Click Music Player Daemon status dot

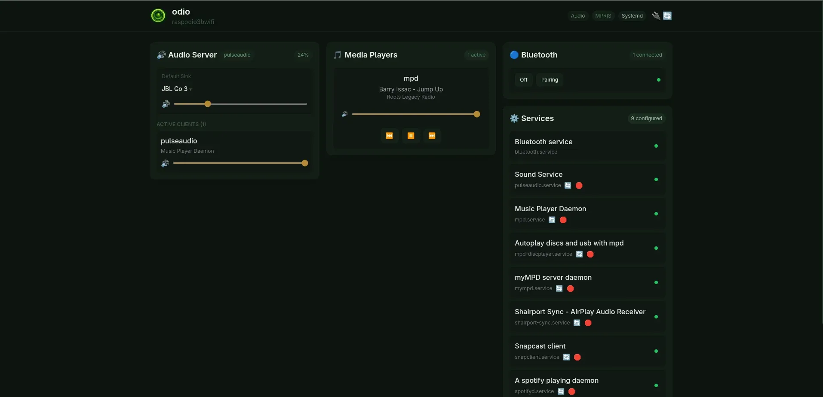pyautogui.click(x=656, y=214)
